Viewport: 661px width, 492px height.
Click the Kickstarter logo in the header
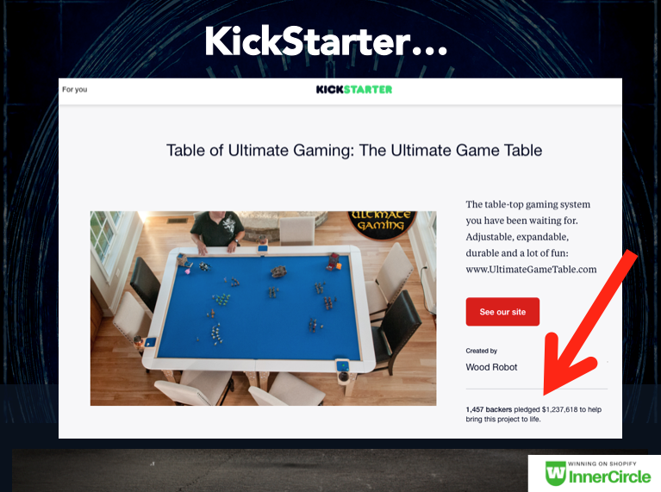354,90
